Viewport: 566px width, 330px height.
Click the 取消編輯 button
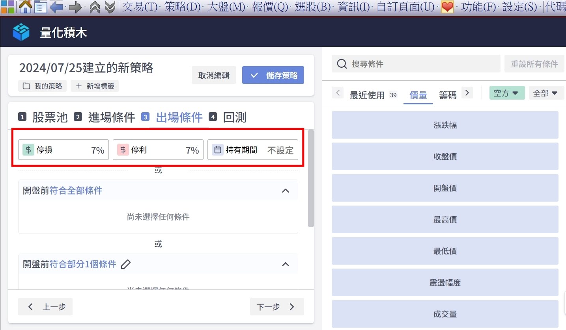214,75
